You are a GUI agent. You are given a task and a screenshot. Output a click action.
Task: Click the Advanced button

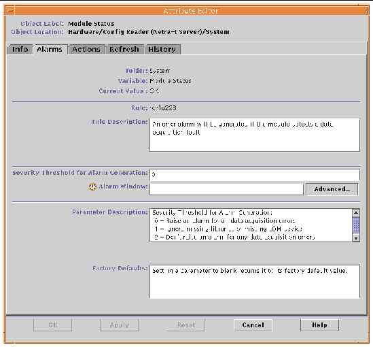pos(332,189)
